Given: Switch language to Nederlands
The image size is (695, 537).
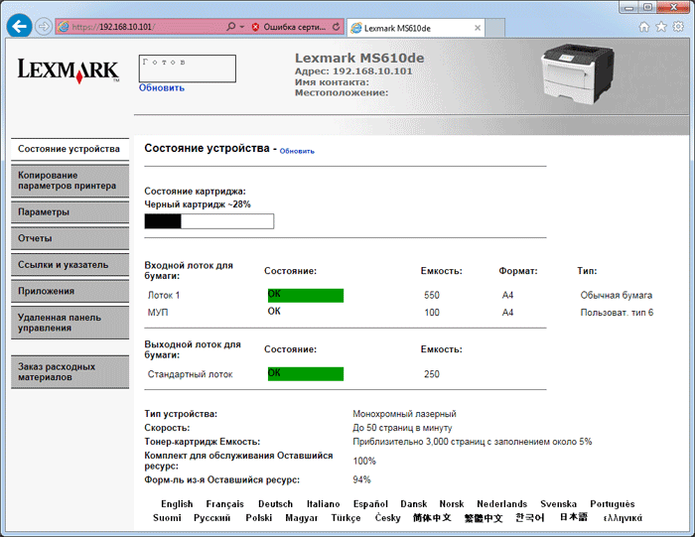Looking at the screenshot, I should pos(501,504).
